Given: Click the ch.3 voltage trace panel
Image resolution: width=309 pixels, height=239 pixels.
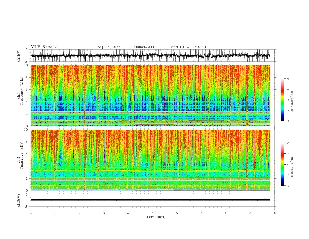Looking at the screenshot, I should (153, 200).
